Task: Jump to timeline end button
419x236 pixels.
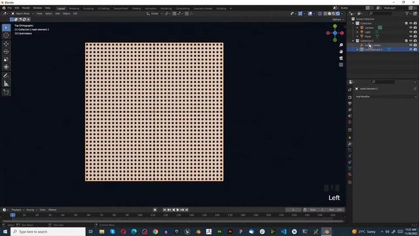Action: [x=187, y=210]
